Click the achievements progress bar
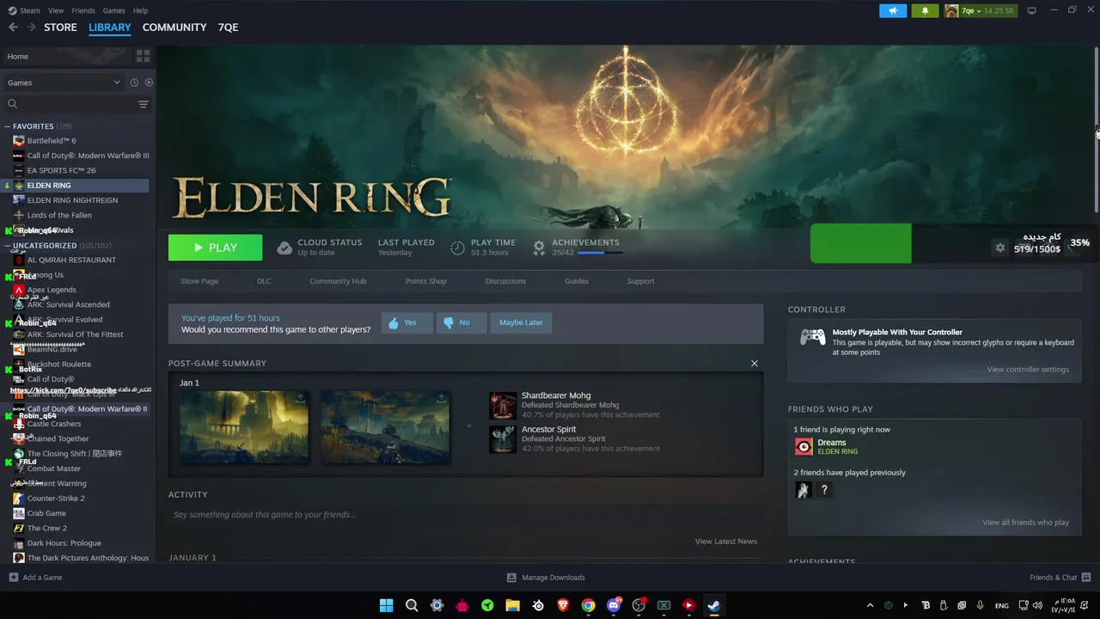 tap(601, 253)
